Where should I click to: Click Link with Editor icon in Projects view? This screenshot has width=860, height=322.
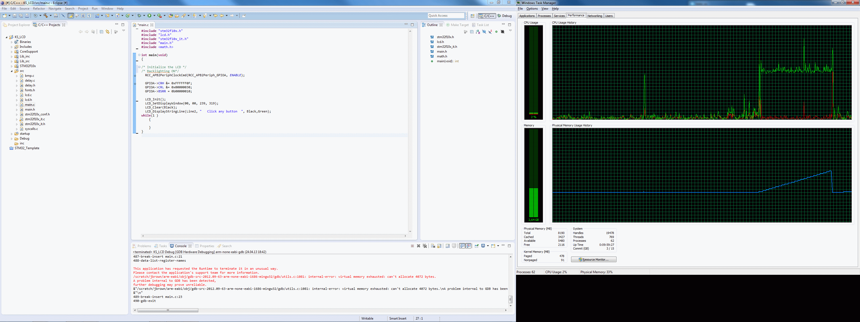click(107, 32)
